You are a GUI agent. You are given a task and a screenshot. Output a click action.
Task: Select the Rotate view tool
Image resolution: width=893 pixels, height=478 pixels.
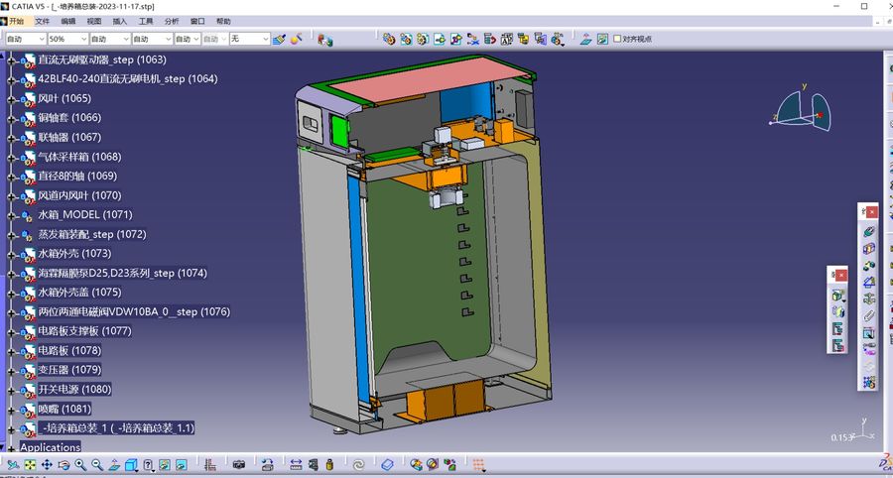click(x=64, y=465)
